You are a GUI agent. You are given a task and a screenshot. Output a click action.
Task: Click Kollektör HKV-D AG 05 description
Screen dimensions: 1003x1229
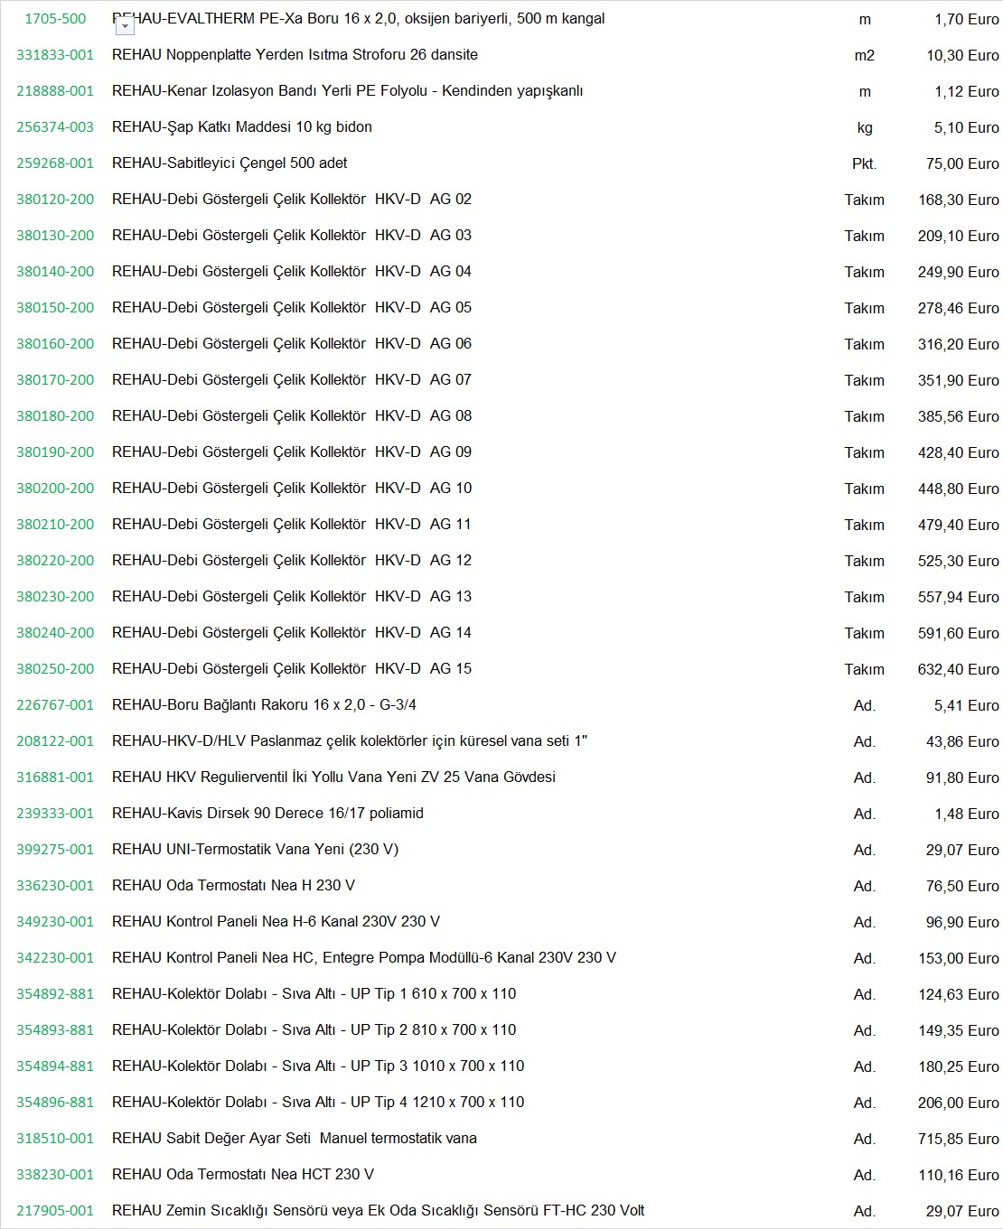coord(292,308)
